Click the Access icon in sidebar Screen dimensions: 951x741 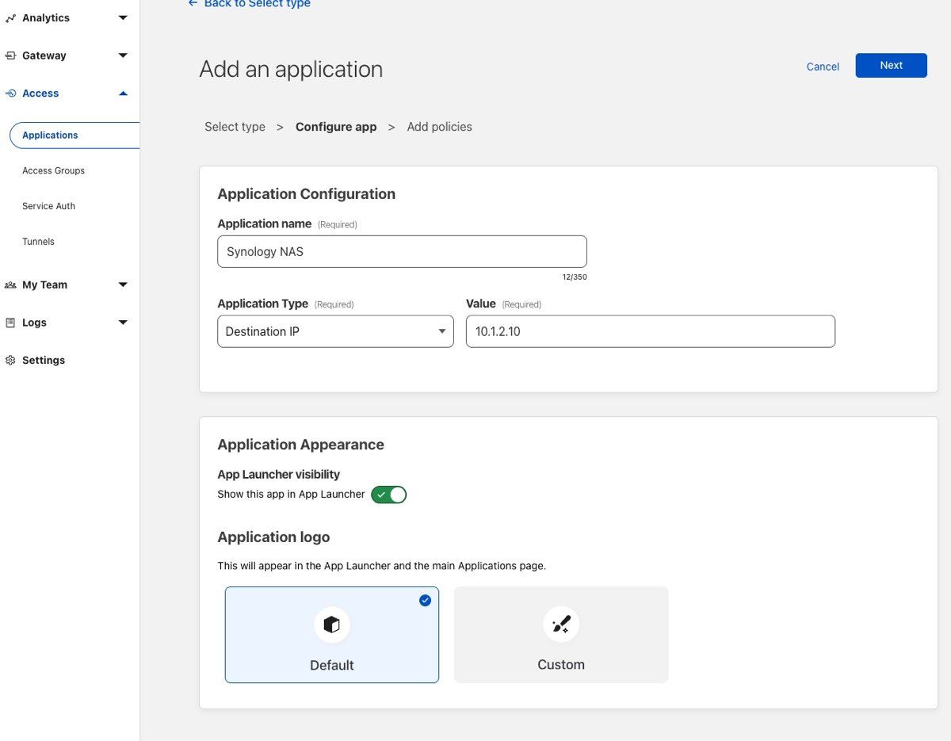10,94
